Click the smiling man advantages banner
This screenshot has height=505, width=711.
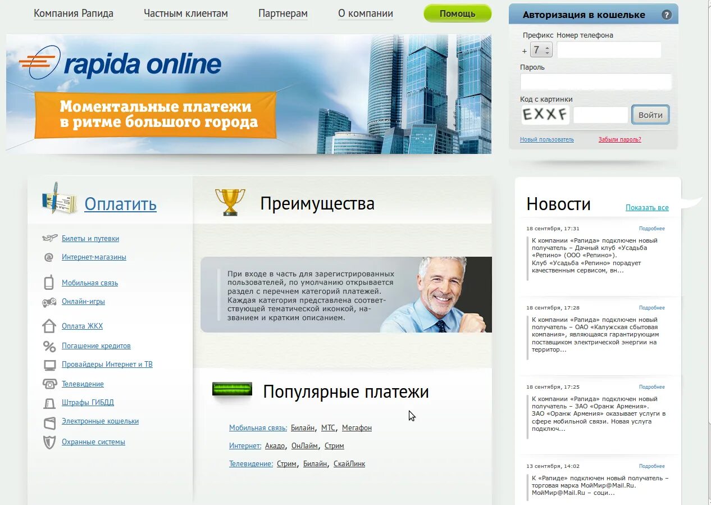pos(346,294)
